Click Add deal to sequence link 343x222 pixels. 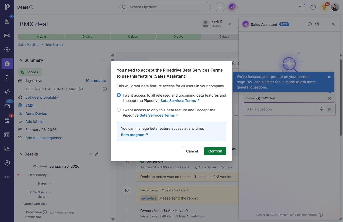tap(44, 138)
